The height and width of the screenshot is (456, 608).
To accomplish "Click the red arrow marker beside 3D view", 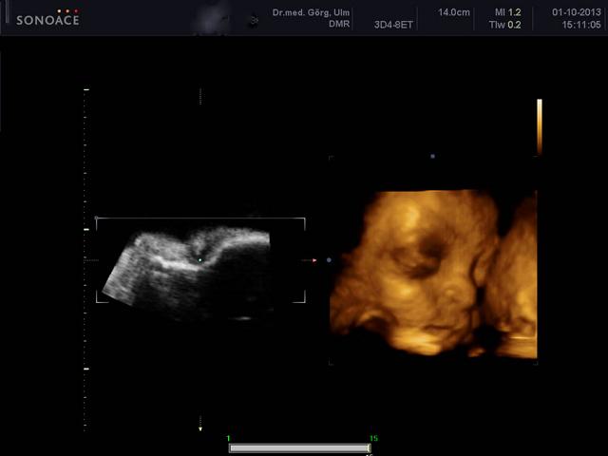I will [314, 260].
